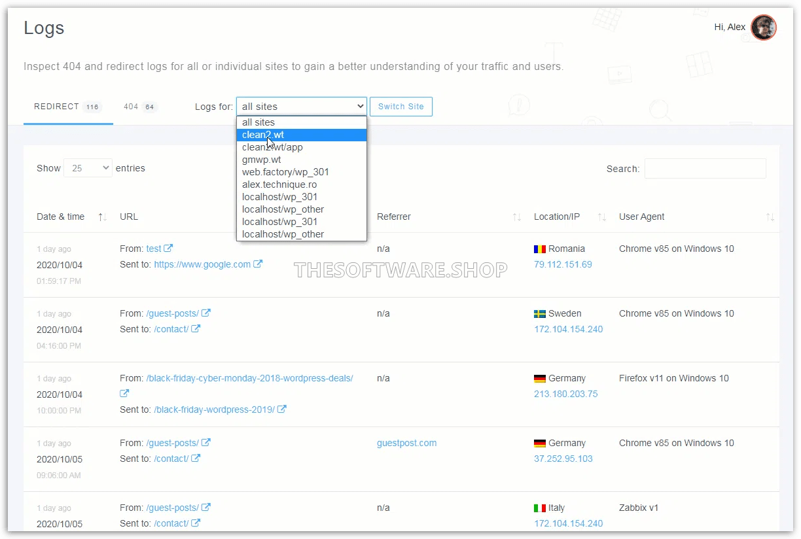Select web.factory/wp_301 option in dropdown

coord(285,172)
